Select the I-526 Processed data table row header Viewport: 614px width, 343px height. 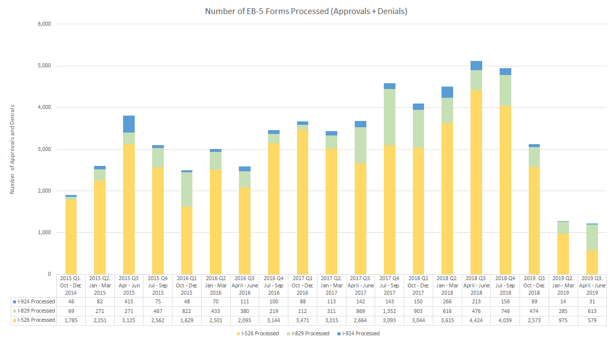tap(33, 320)
